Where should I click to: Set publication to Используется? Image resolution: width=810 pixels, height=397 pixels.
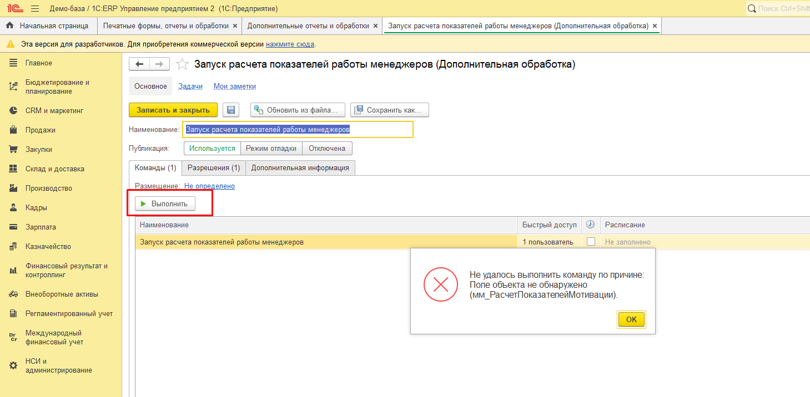click(212, 149)
